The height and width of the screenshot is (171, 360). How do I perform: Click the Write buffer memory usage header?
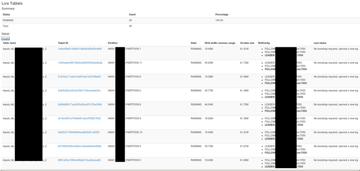(220, 43)
